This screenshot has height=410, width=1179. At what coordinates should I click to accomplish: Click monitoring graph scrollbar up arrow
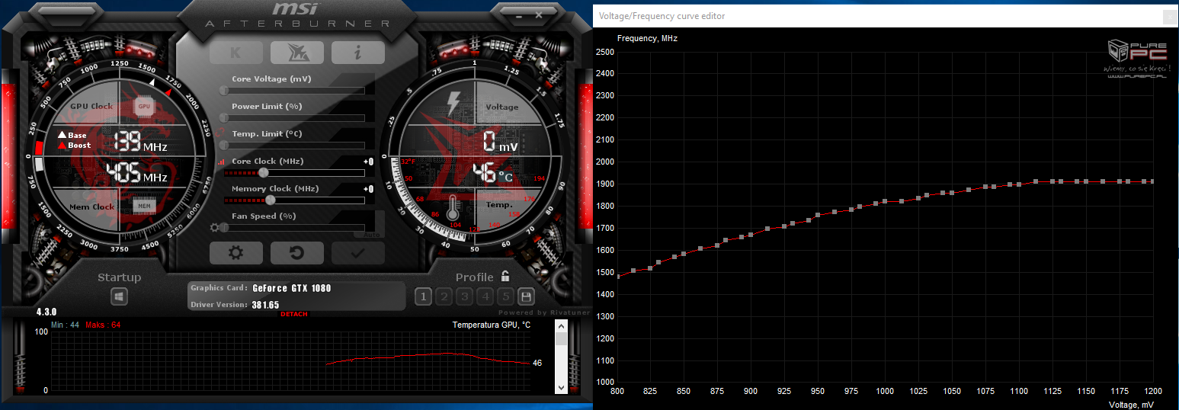561,325
